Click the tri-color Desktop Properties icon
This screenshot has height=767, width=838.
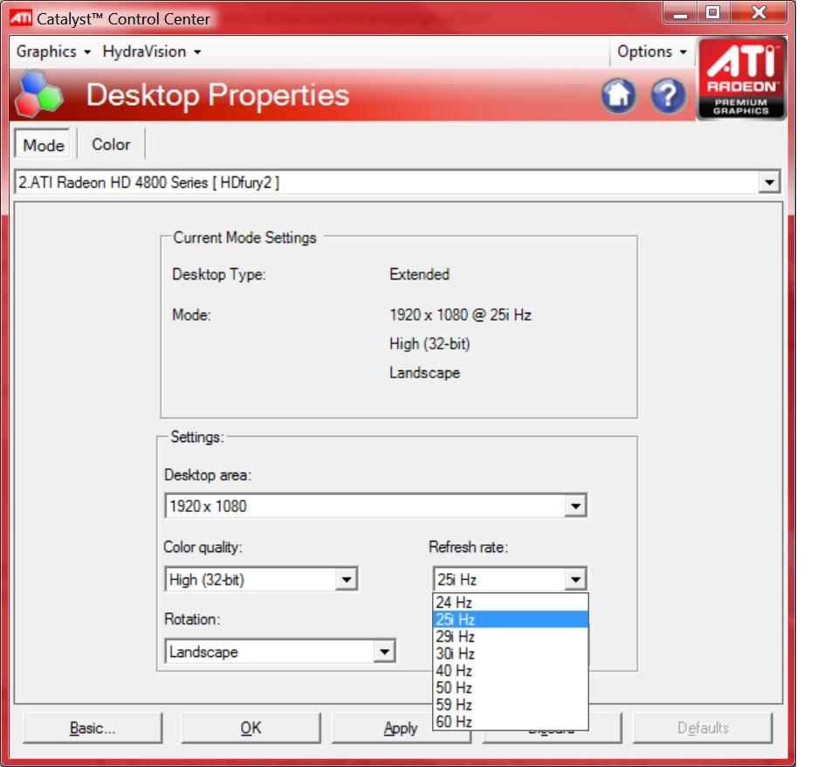pos(38,94)
